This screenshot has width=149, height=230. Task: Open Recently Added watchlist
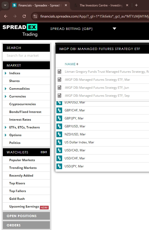(26, 176)
